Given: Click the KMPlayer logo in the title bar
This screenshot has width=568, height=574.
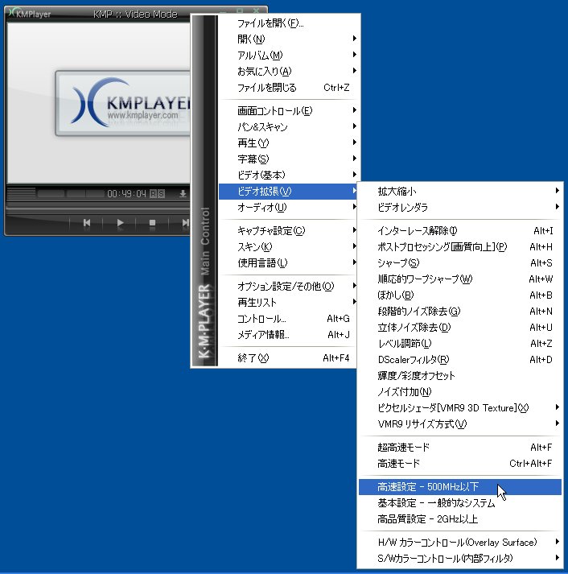Looking at the screenshot, I should (29, 14).
